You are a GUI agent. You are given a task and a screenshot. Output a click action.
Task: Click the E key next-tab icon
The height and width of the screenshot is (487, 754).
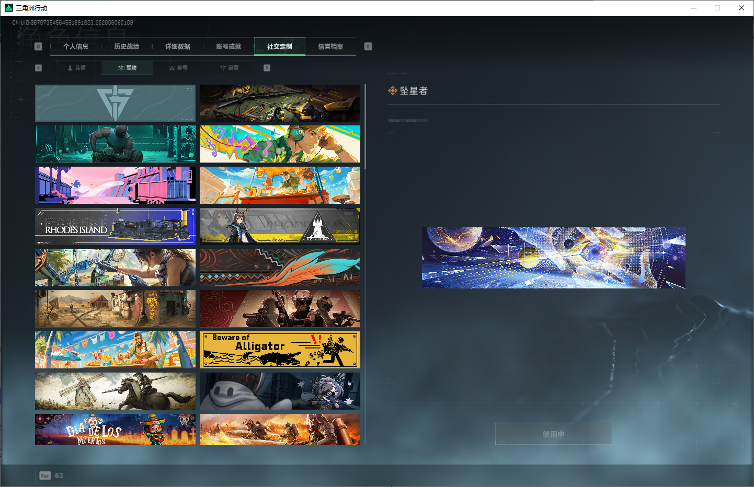click(x=368, y=47)
